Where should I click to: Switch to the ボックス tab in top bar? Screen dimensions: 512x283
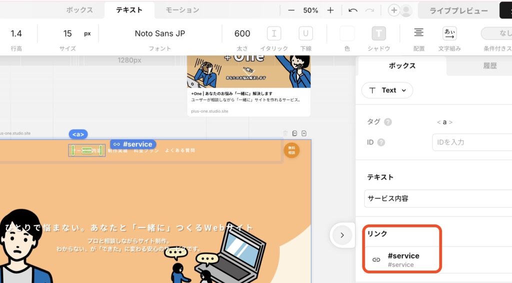(x=79, y=10)
